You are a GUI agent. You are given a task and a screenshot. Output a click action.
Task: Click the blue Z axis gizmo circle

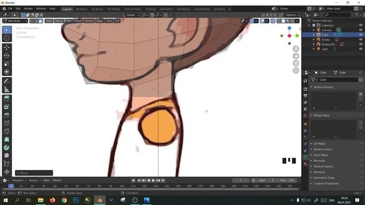click(x=289, y=28)
